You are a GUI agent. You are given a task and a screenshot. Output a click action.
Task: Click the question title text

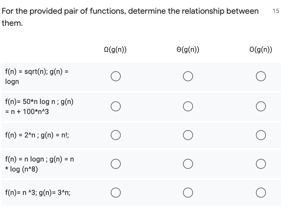pyautogui.click(x=130, y=17)
